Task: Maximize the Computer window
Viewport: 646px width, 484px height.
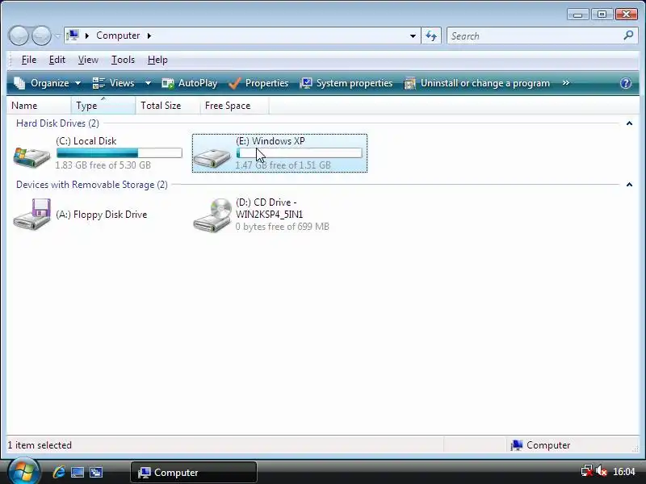Action: tap(602, 15)
